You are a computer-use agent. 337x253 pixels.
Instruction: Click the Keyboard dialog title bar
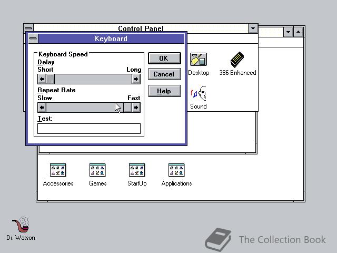pos(111,38)
